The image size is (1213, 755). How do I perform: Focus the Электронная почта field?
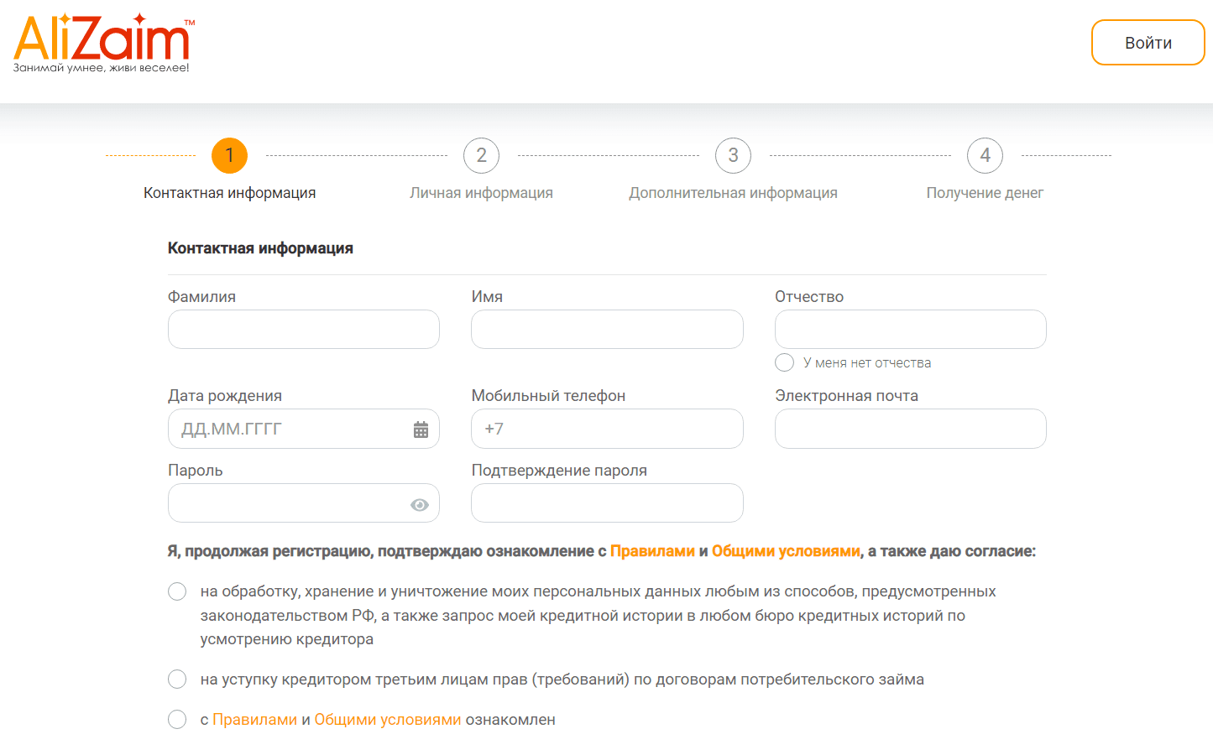(x=910, y=429)
